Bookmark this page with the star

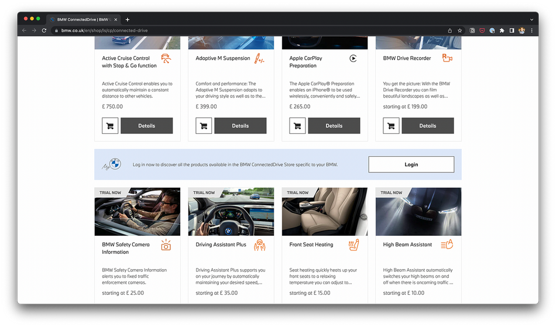(459, 30)
